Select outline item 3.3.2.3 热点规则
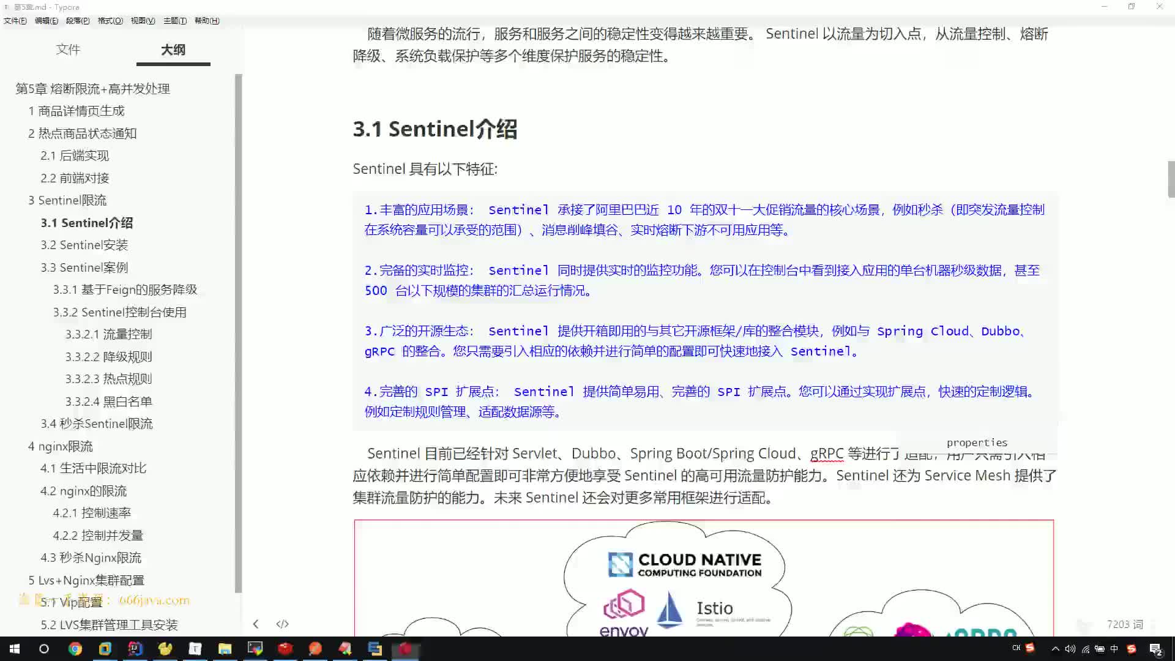Screen dimensions: 1175x661 (109, 379)
